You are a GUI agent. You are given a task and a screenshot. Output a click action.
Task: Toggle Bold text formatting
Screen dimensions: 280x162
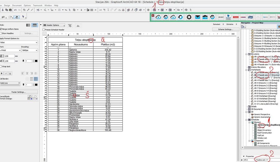point(2,73)
